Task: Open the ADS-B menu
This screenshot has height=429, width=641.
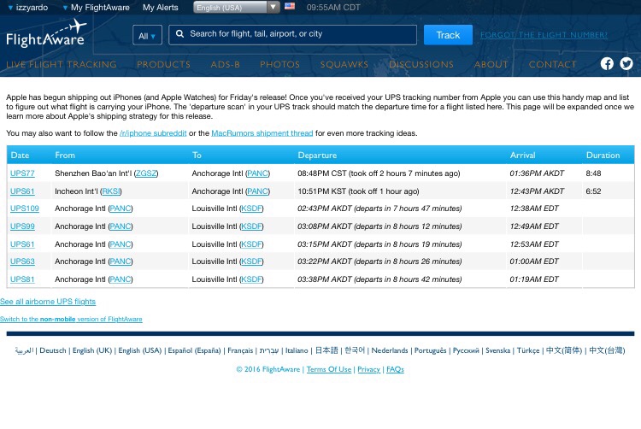Action: click(226, 65)
